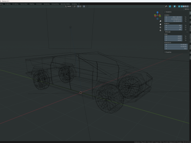Viewport: 191px width, 143px height.
Task: Toggle the lock for Rotation Z
Action: pos(185,29)
